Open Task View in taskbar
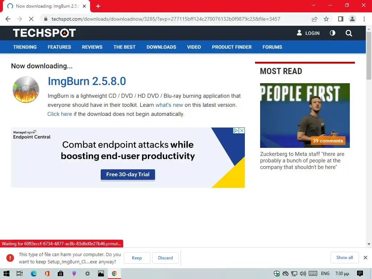This screenshot has width=372, height=279. click(x=20, y=274)
